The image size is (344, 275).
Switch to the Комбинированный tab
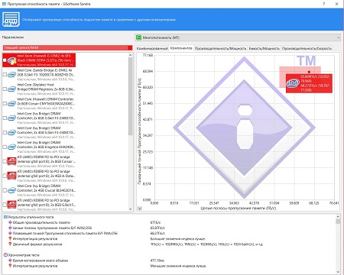pyautogui.click(x=152, y=48)
